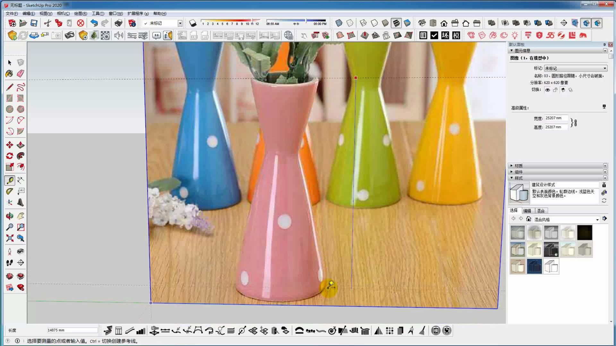Click the 长度 measurement input field
Image resolution: width=616 pixels, height=346 pixels.
(x=72, y=330)
